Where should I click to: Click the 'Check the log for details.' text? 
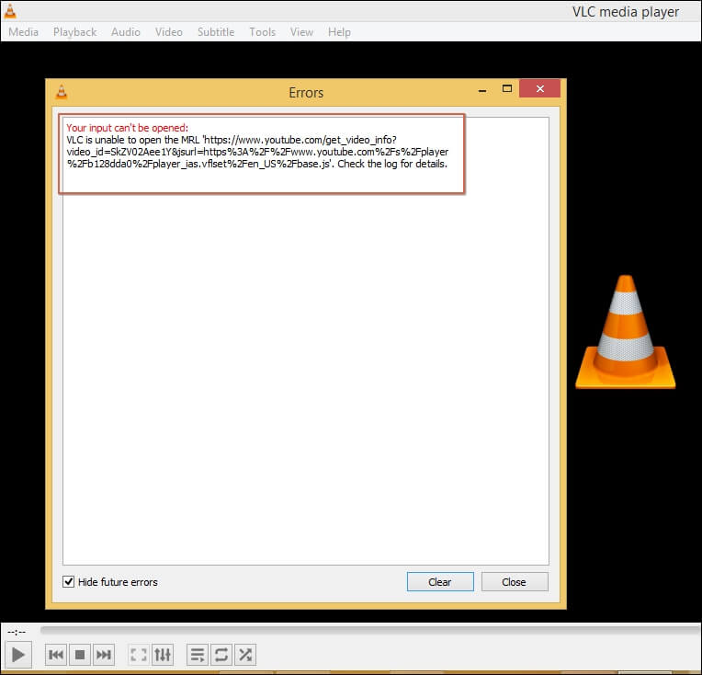[x=392, y=164]
